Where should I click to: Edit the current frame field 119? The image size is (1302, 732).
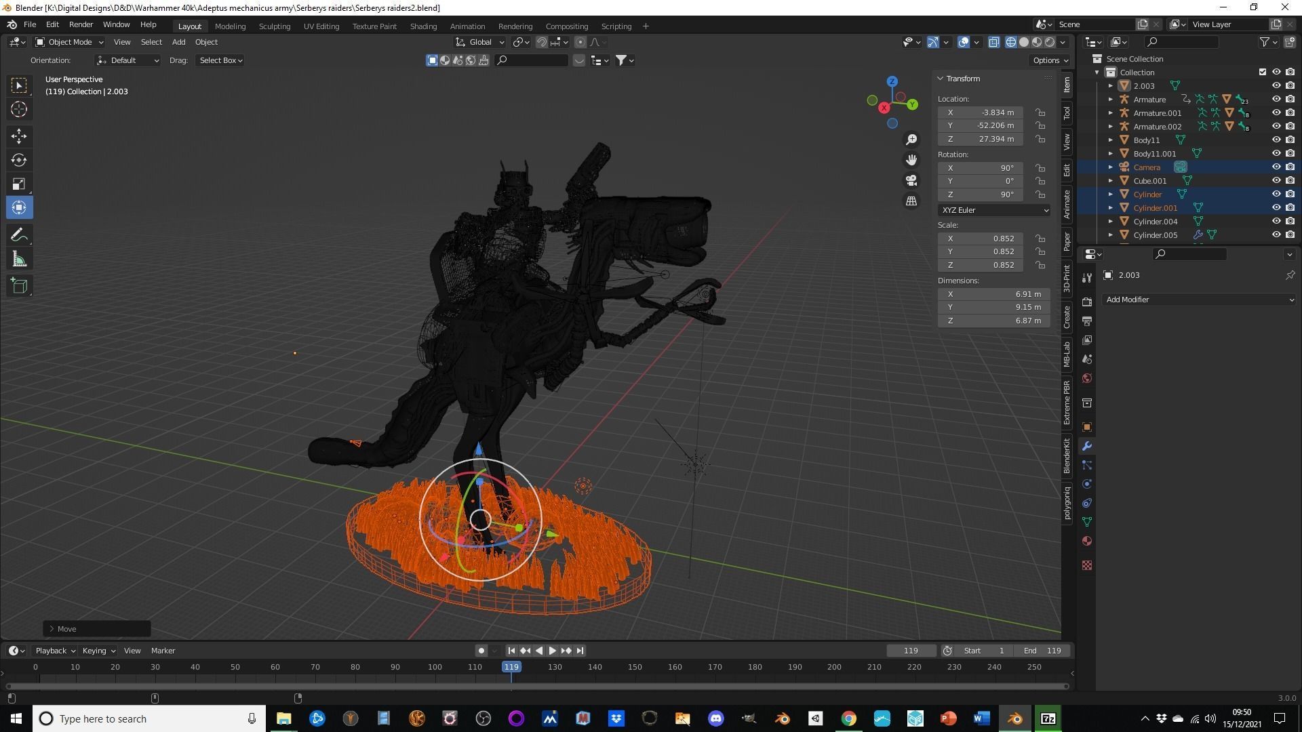[x=911, y=651]
